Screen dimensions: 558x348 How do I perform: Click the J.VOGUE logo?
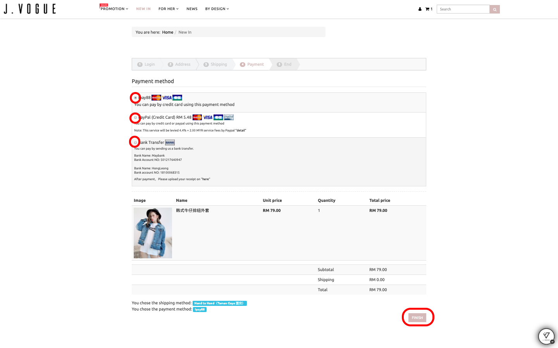coord(30,9)
